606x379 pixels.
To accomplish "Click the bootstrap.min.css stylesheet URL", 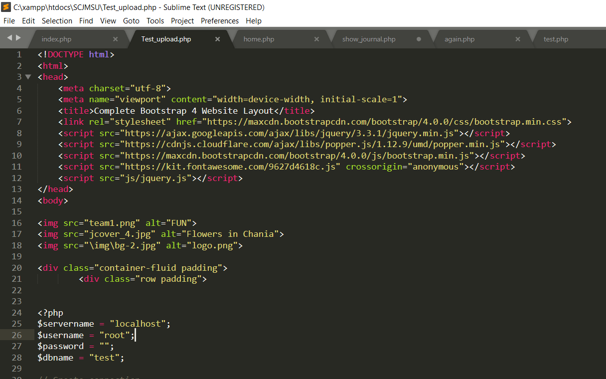I will coord(385,122).
